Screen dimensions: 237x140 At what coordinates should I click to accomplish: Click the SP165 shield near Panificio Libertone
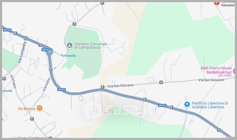pyautogui.click(x=162, y=106)
